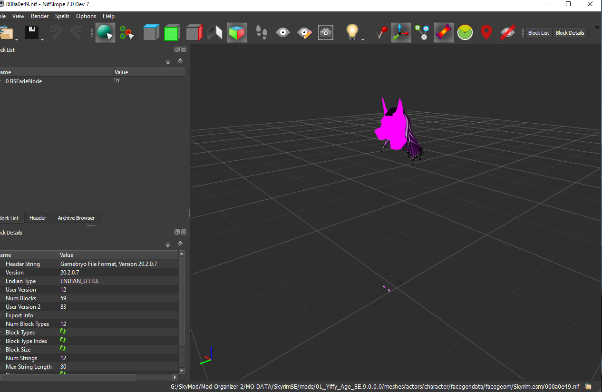Open the Options menu
The image size is (602, 392).
(x=86, y=16)
